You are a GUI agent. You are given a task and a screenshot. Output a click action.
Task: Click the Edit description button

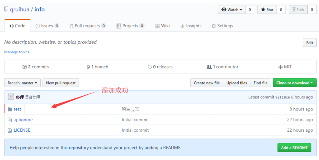[x=310, y=43]
